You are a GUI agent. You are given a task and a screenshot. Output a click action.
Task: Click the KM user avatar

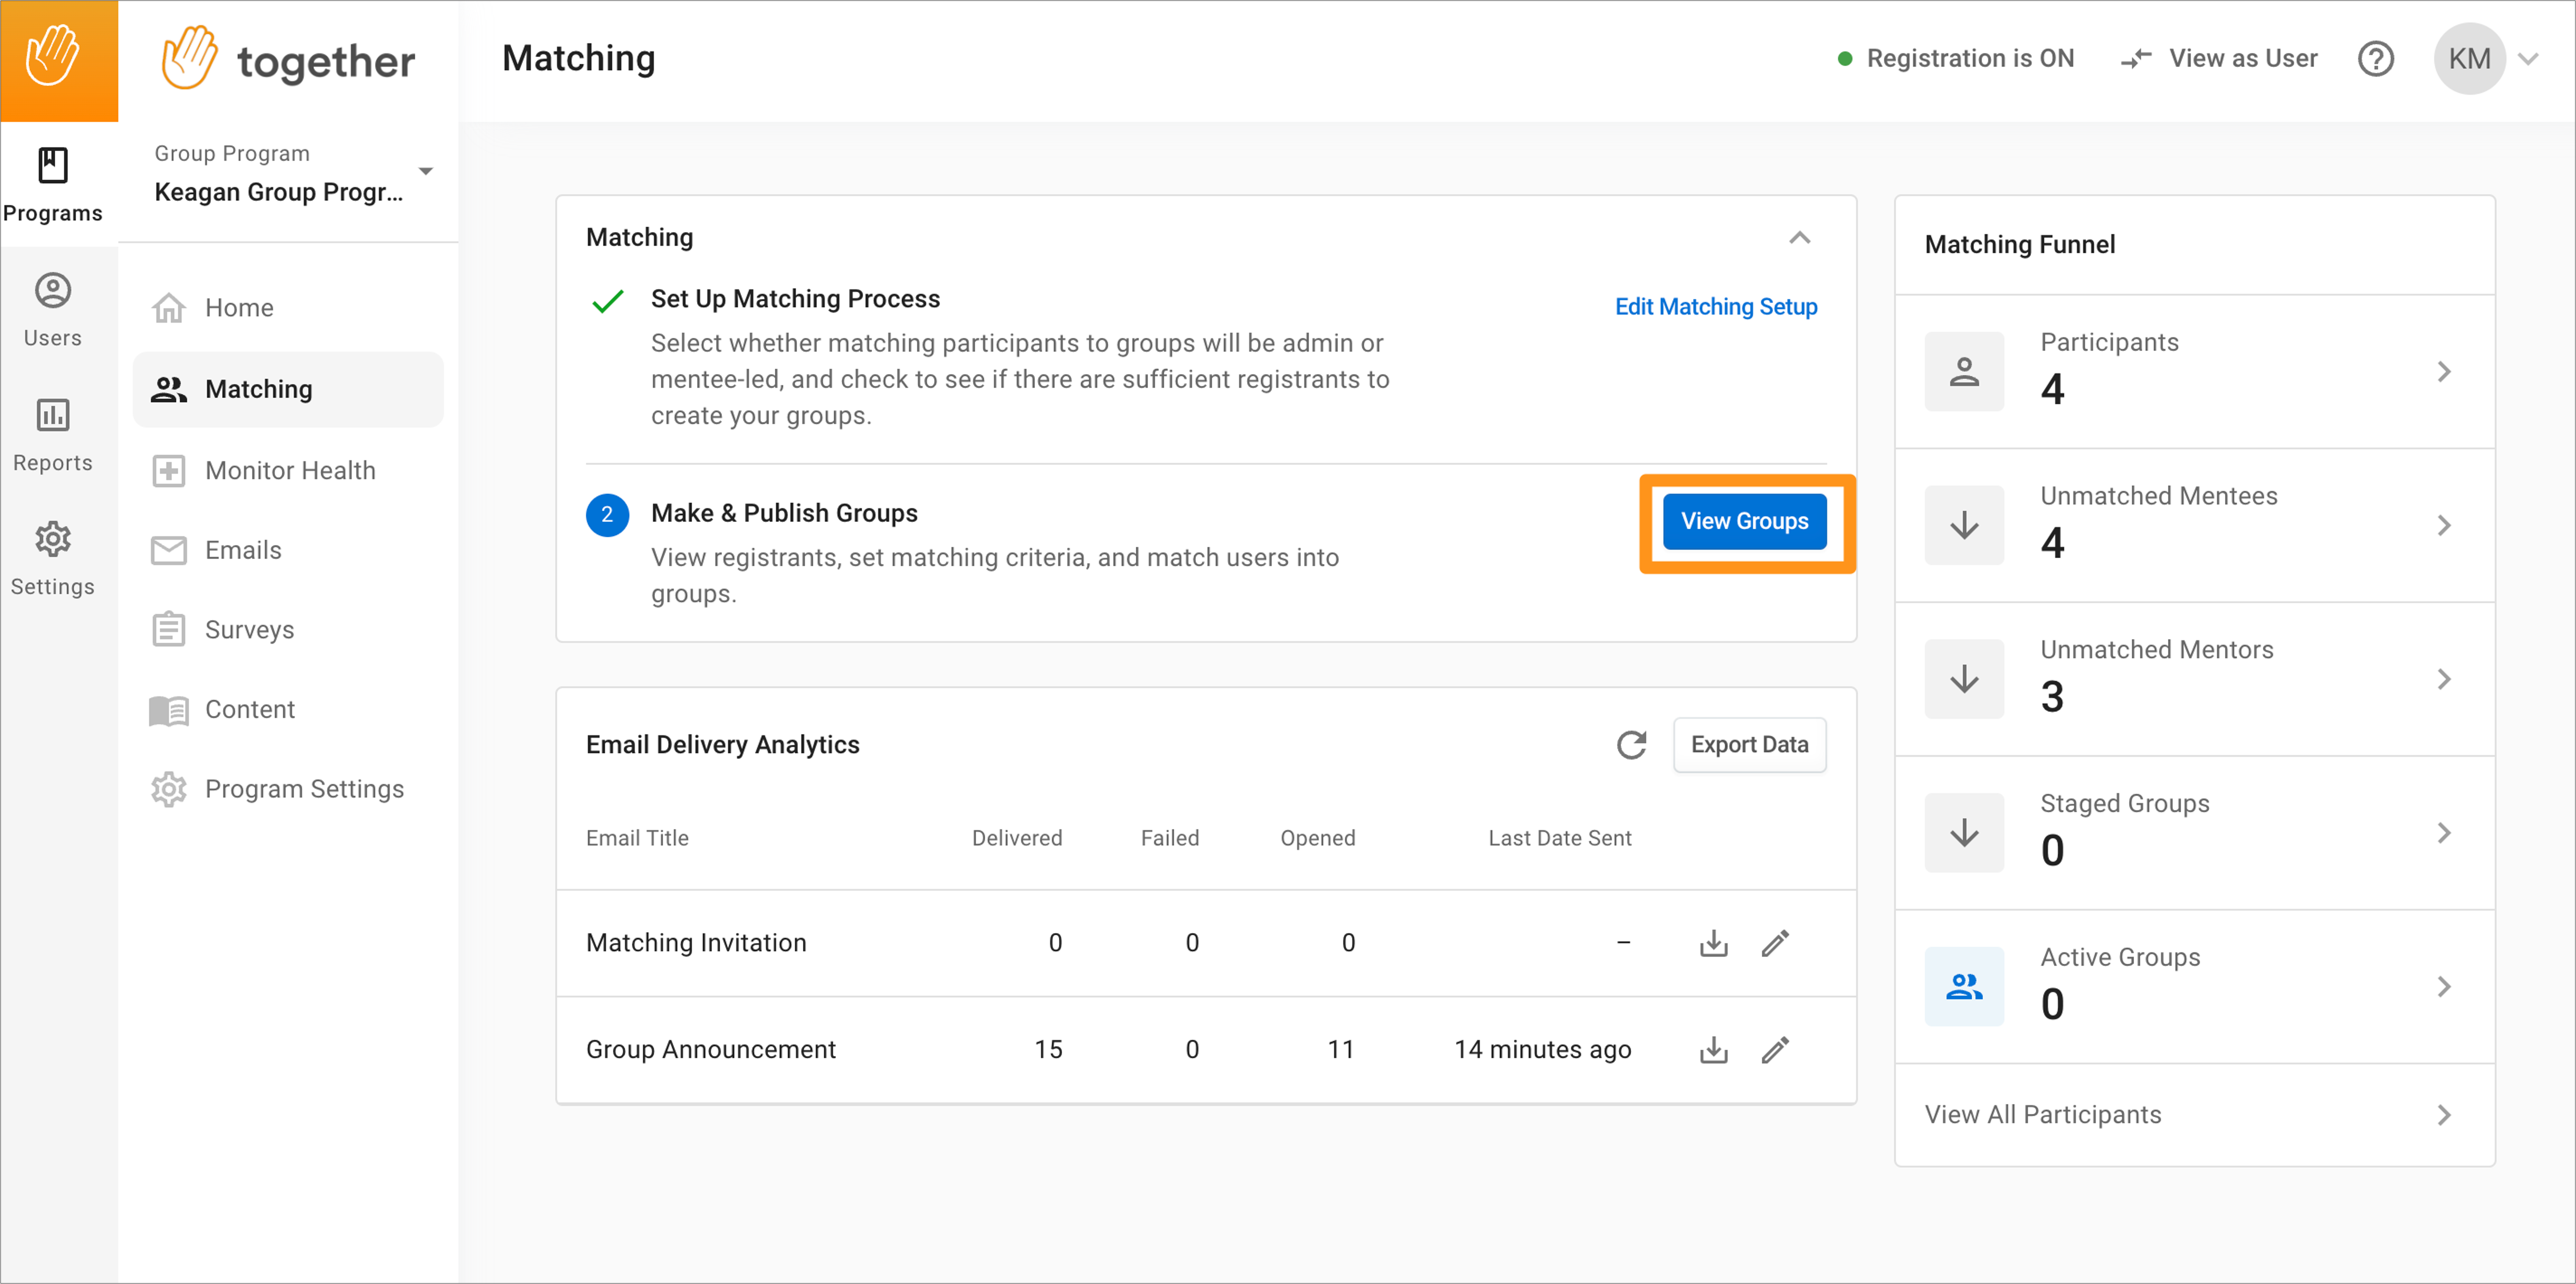pos(2469,59)
